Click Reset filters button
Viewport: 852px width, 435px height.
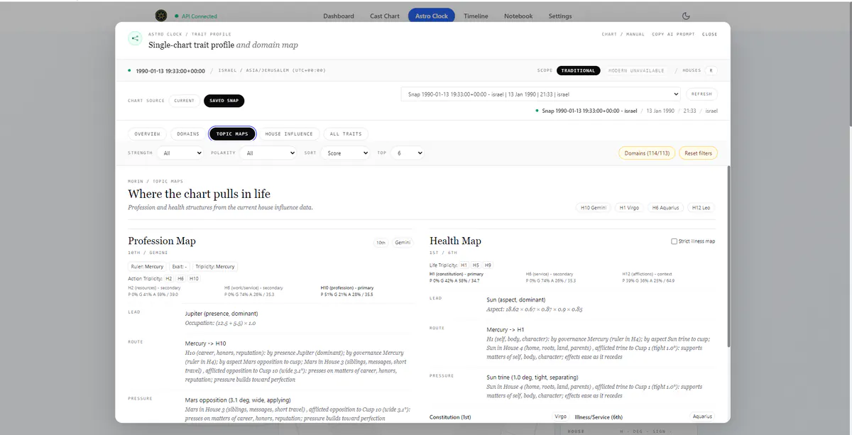coord(698,153)
